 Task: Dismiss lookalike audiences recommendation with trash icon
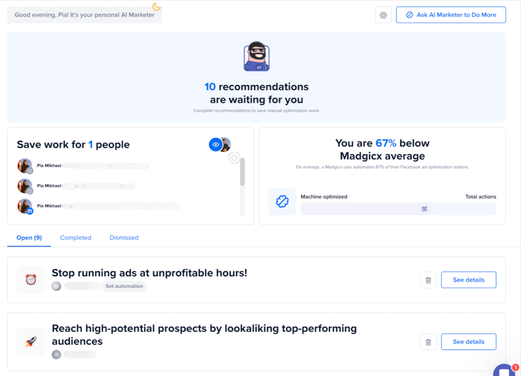point(428,342)
